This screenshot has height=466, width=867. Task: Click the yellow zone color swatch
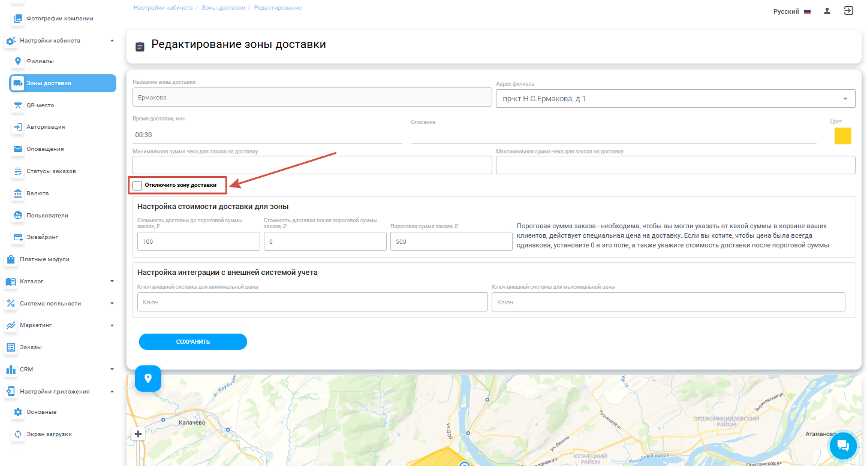tap(842, 136)
